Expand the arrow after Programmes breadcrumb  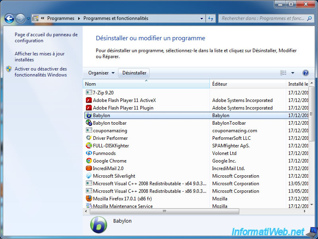pyautogui.click(x=79, y=18)
